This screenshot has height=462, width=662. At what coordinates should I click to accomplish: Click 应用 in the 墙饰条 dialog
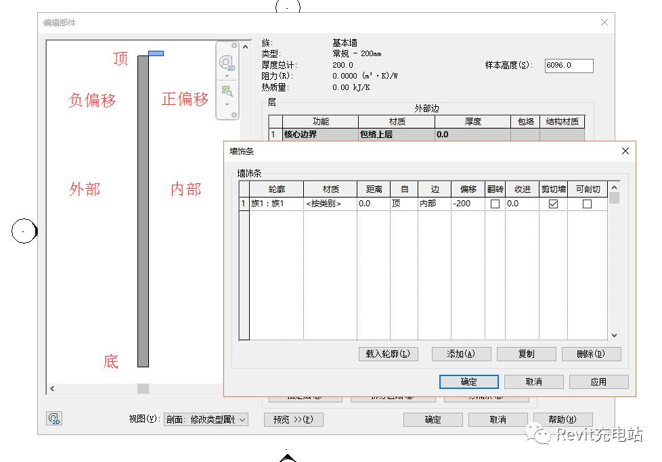[x=598, y=382]
